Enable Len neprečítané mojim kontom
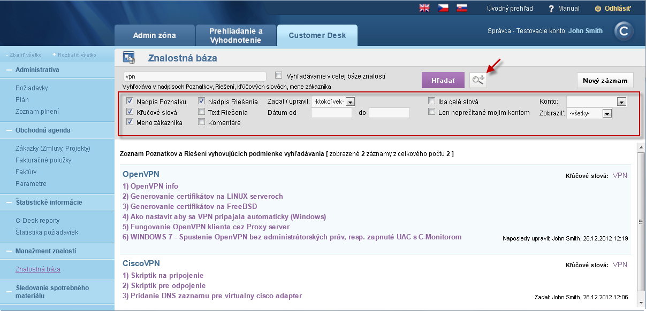This screenshot has height=311, width=646. click(432, 112)
